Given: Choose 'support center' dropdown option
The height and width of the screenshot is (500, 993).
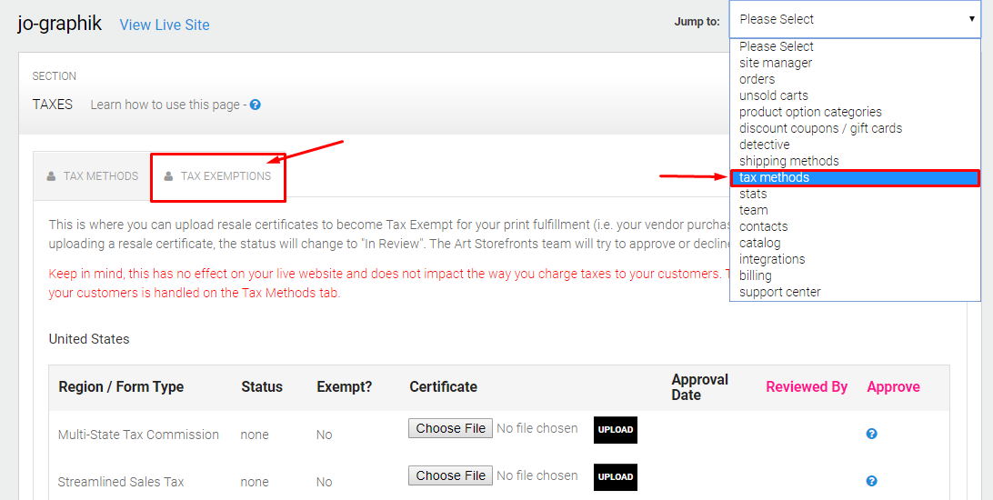Looking at the screenshot, I should pos(779,292).
